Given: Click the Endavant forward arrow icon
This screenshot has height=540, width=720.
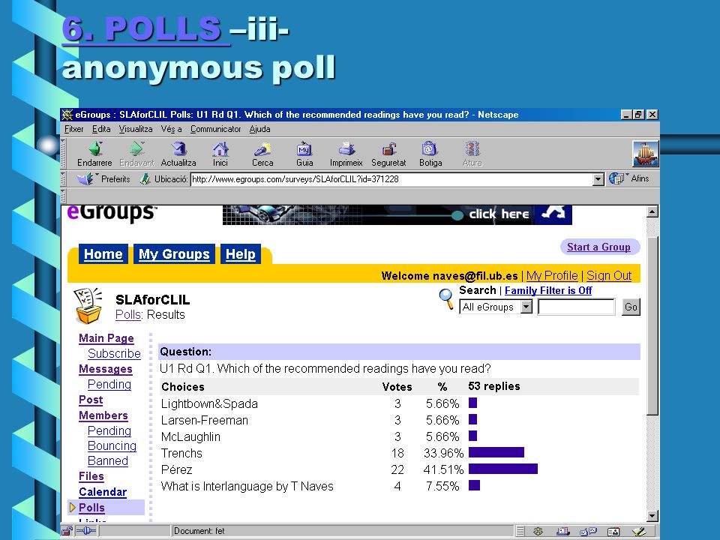Looking at the screenshot, I should click(136, 148).
